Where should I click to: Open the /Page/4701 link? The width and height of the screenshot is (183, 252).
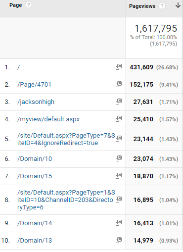(34, 85)
